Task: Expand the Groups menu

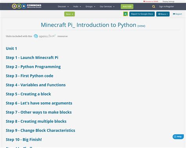Action: pyautogui.click(x=90, y=7)
